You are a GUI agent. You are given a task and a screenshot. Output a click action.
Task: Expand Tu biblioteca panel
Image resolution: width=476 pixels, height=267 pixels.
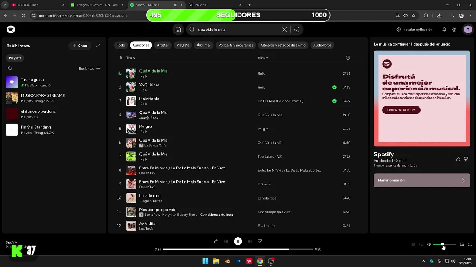[98, 46]
